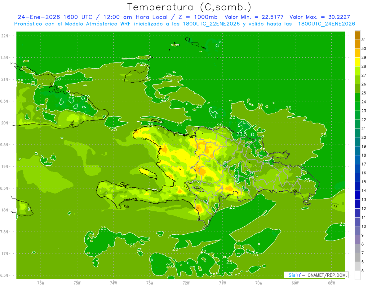Click the '19N' latitude label
This screenshot has height=287, width=372.
pos(5,167)
